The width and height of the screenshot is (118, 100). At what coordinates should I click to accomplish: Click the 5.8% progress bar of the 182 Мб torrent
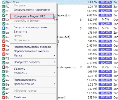point(105,28)
